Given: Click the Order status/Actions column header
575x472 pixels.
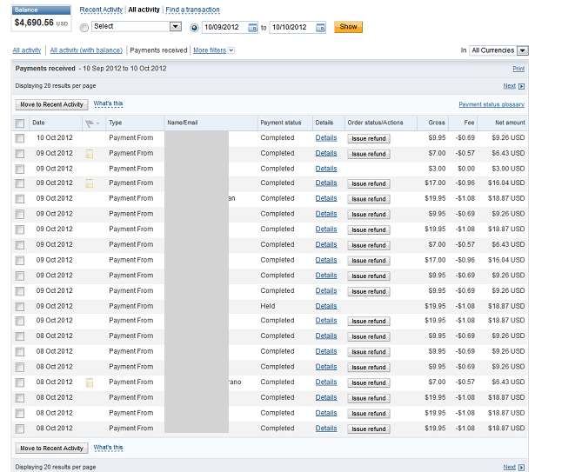Looking at the screenshot, I should click(375, 123).
